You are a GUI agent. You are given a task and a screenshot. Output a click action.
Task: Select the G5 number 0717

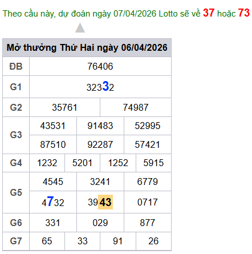148,202
